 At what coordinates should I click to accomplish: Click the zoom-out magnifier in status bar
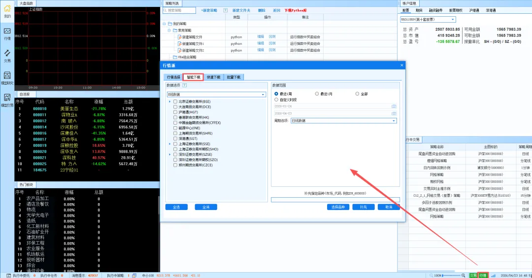[431, 276]
